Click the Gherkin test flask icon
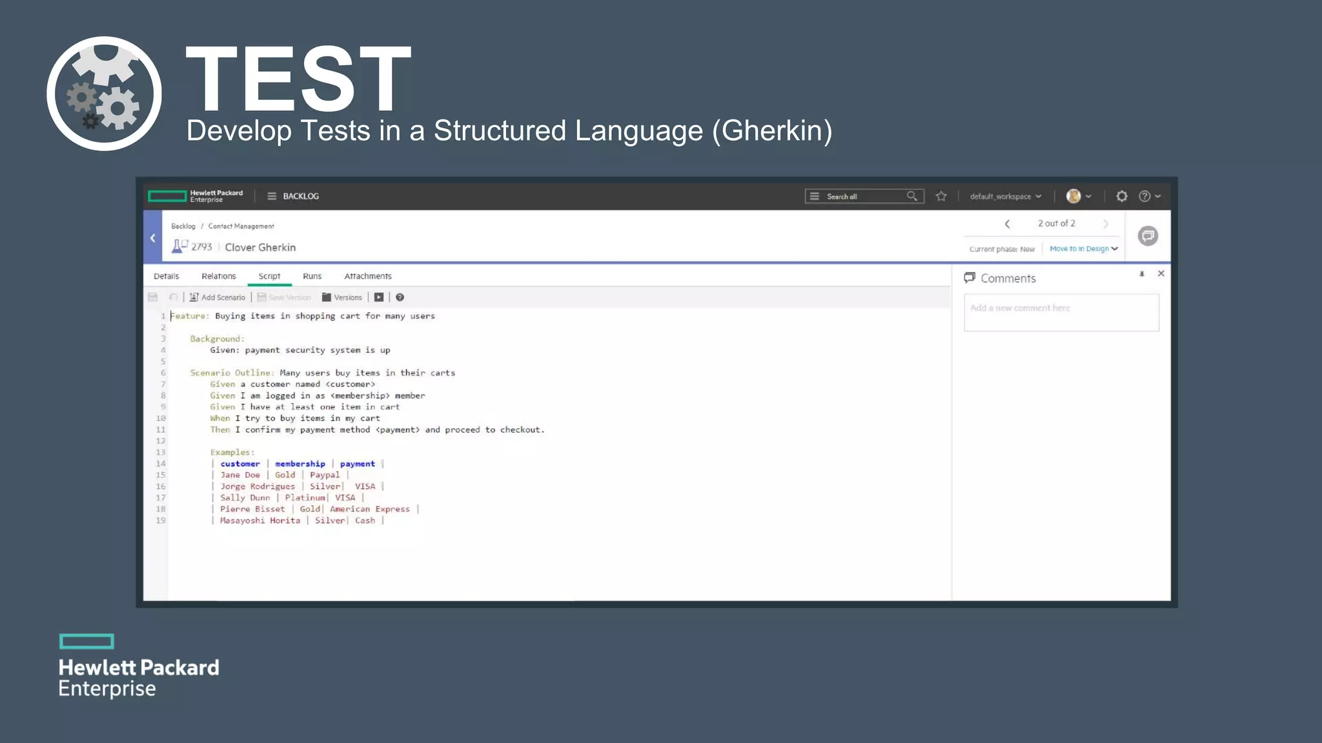 [x=179, y=246]
